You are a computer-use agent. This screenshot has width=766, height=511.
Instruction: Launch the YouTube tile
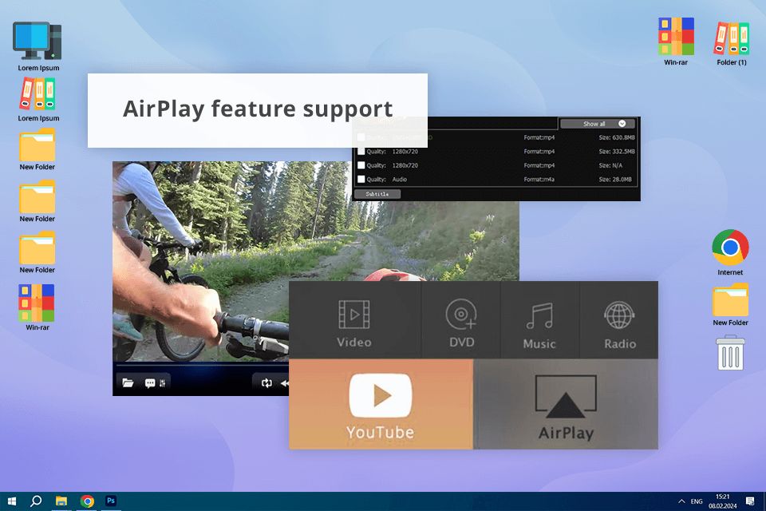point(381,404)
